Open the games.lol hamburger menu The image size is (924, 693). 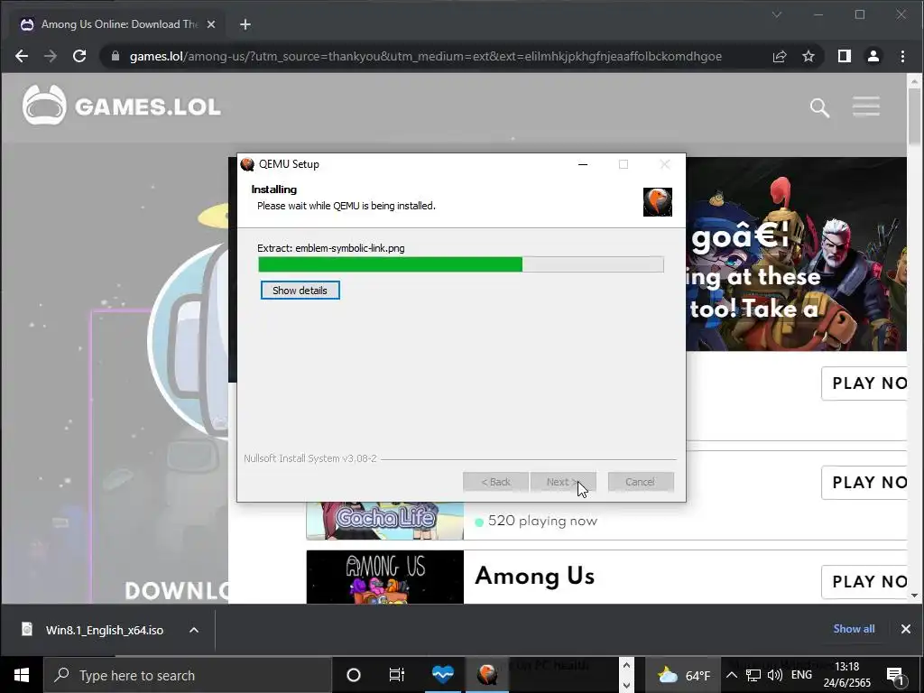point(865,106)
